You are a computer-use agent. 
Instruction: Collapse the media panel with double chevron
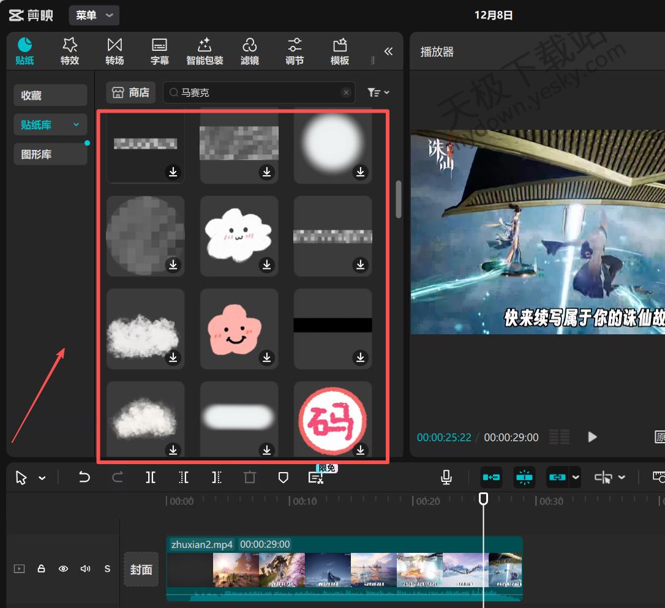pyautogui.click(x=388, y=51)
